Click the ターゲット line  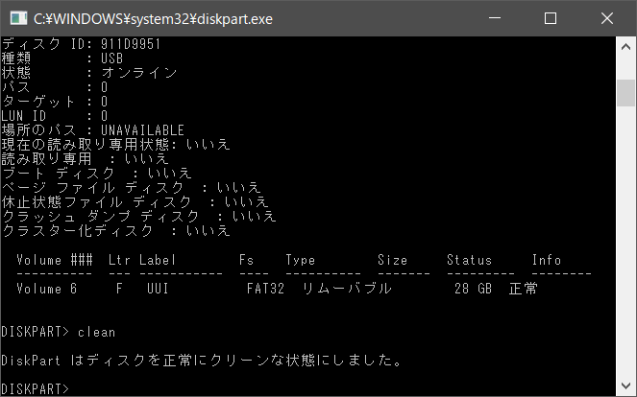(x=55, y=102)
